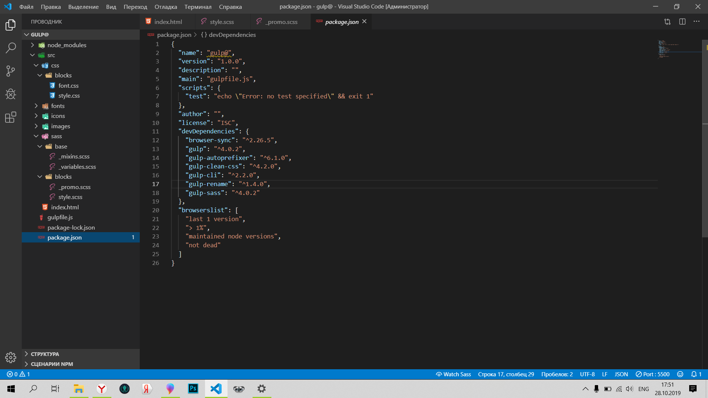The image size is (708, 398).
Task: Open the Переход menu
Action: 135,7
